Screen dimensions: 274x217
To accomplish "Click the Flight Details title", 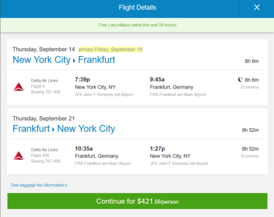I will coord(137,7).
